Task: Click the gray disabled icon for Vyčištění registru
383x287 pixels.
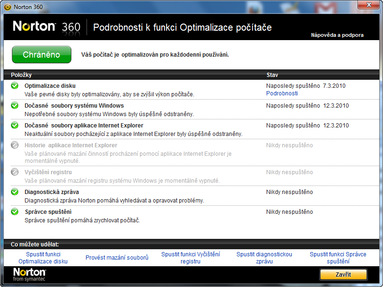Action: pos(15,172)
